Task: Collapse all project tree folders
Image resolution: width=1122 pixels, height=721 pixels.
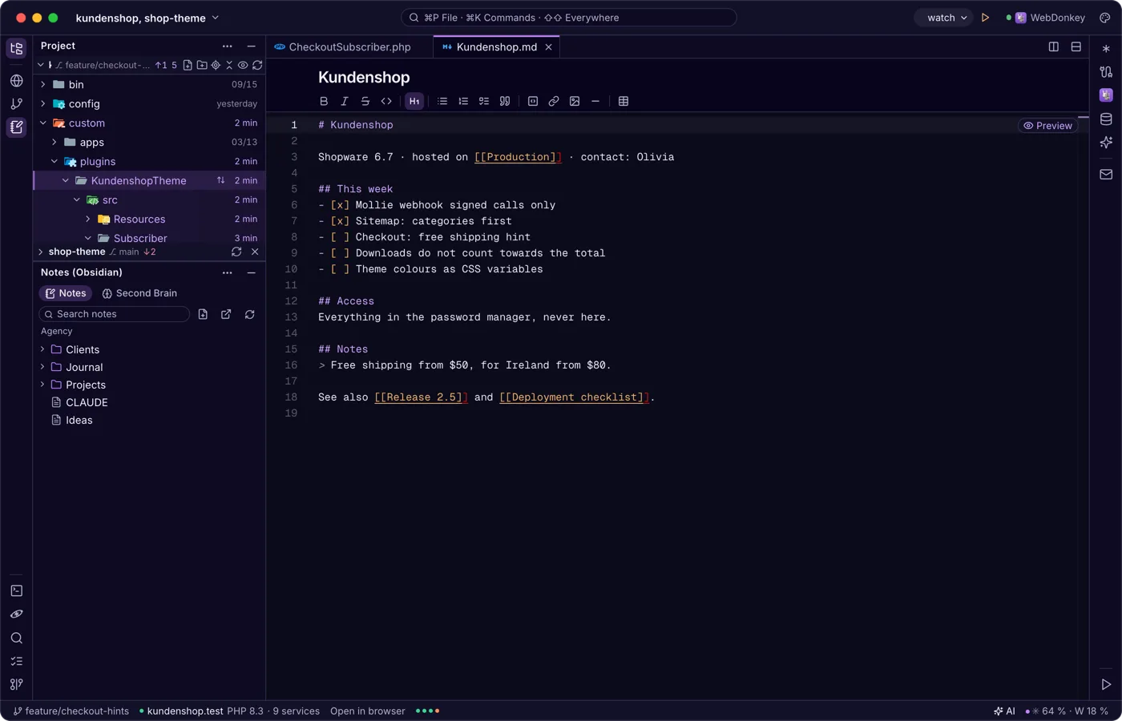Action: point(229,65)
